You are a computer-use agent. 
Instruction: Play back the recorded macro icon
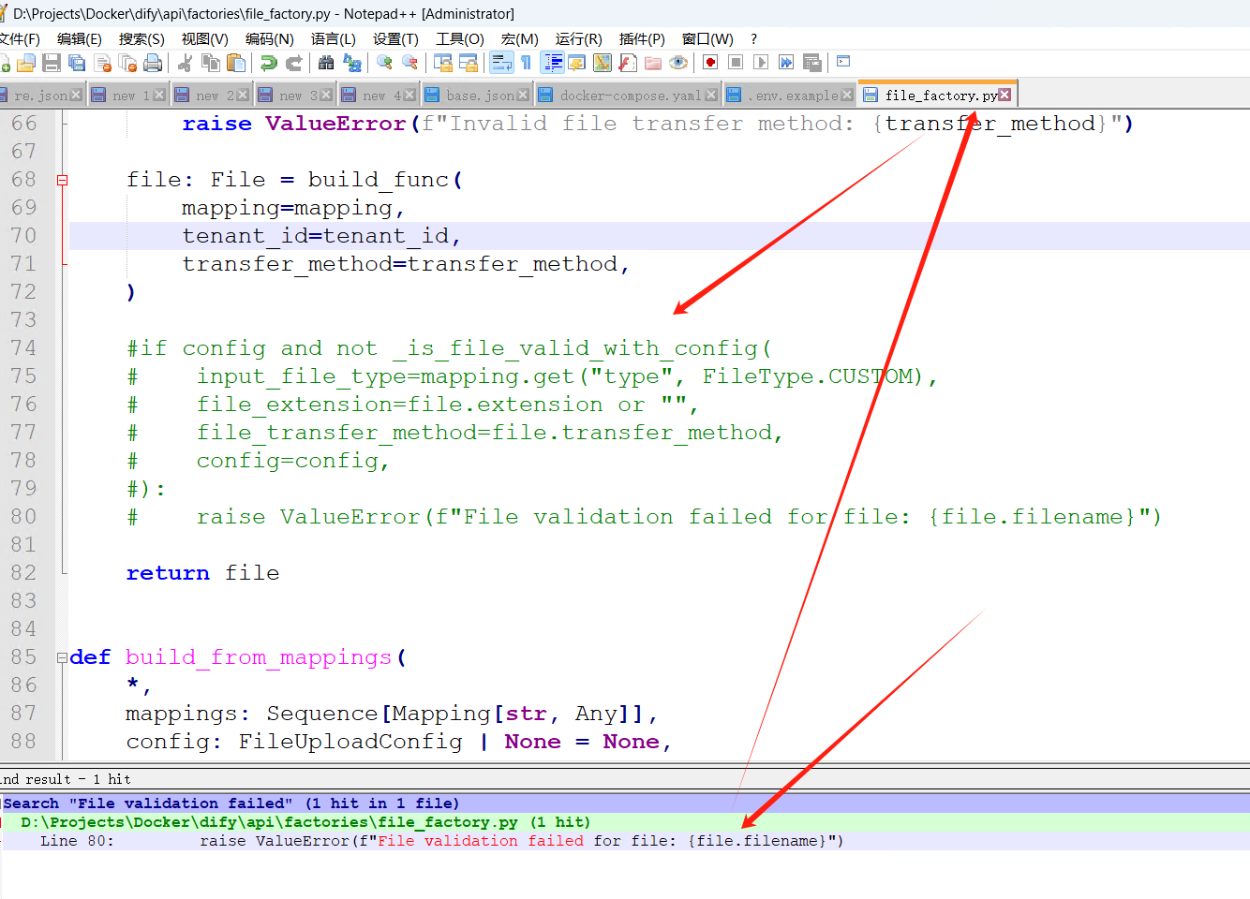click(x=761, y=63)
